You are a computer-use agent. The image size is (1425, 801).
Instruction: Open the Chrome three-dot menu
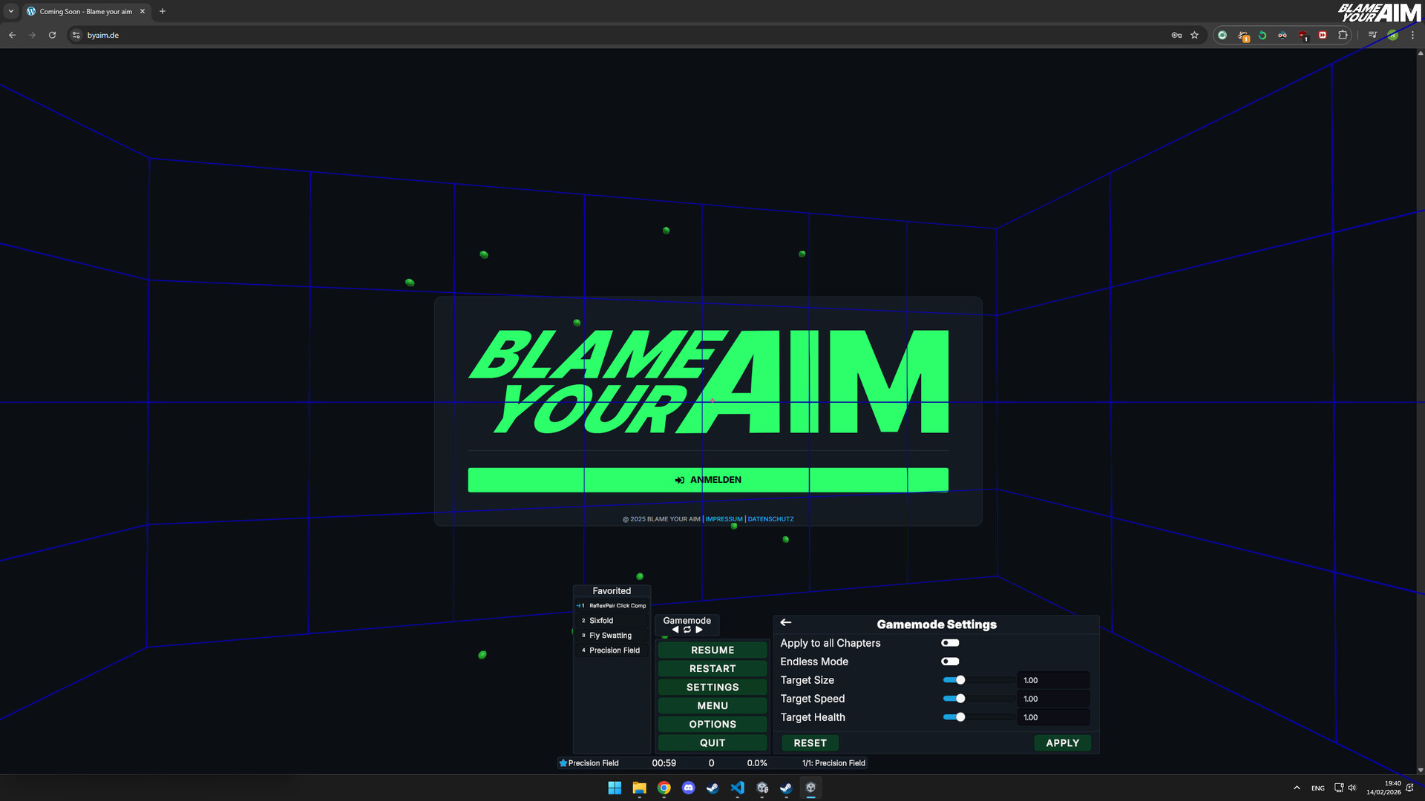(1412, 35)
